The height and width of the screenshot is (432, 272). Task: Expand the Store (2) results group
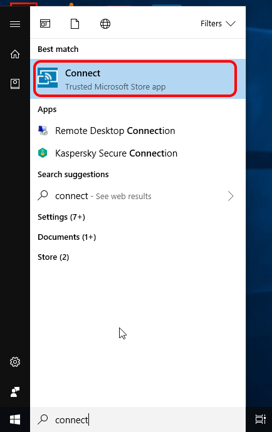click(x=53, y=257)
